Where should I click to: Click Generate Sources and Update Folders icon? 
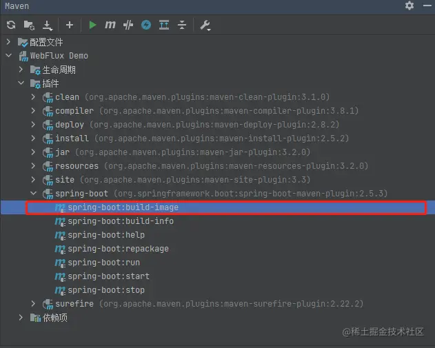tap(29, 25)
